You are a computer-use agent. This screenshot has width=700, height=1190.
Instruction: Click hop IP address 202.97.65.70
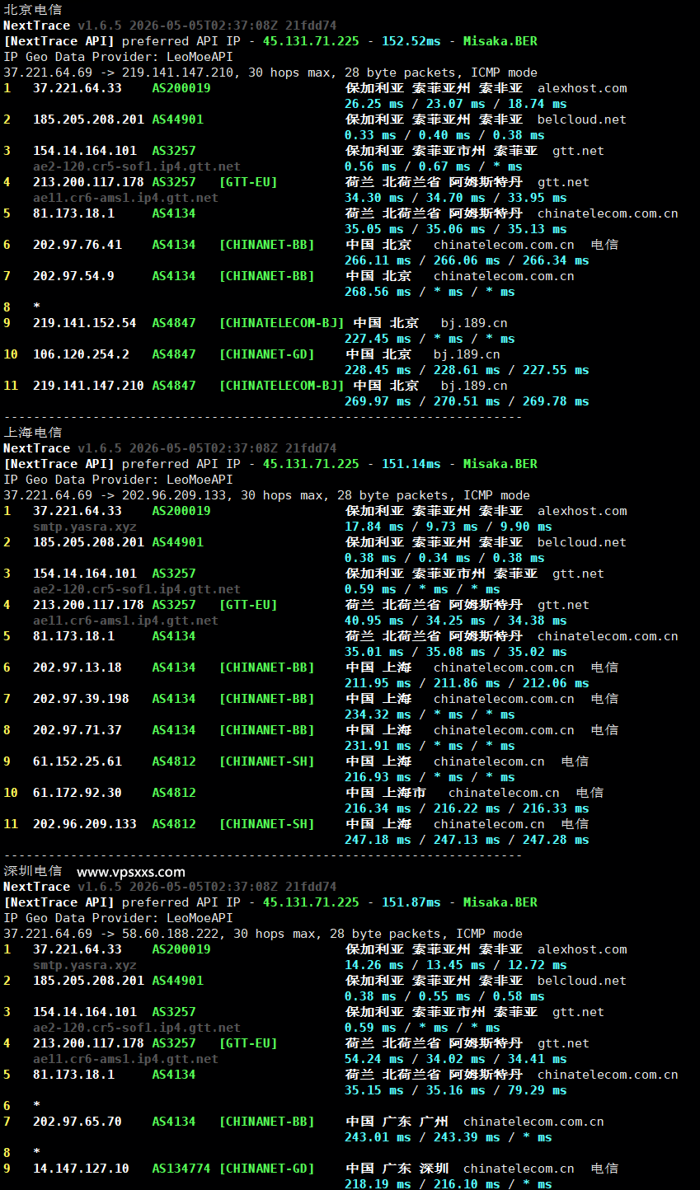click(78, 1122)
